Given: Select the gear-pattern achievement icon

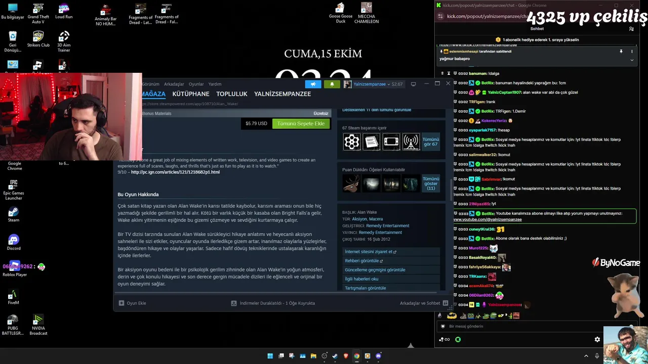Looking at the screenshot, I should pyautogui.click(x=351, y=142).
